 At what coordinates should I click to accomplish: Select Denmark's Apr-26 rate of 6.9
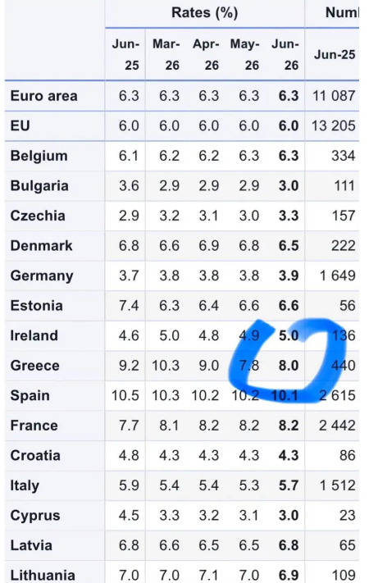pyautogui.click(x=208, y=246)
